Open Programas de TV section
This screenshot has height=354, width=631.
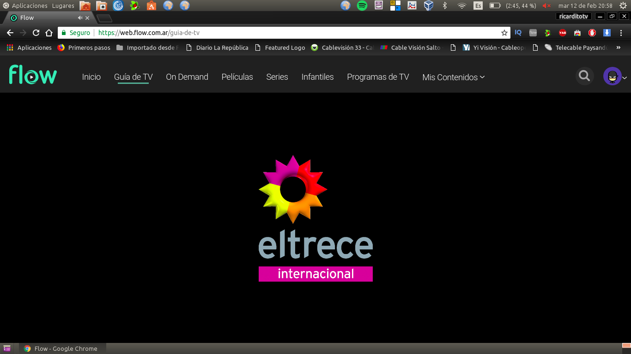(x=378, y=77)
